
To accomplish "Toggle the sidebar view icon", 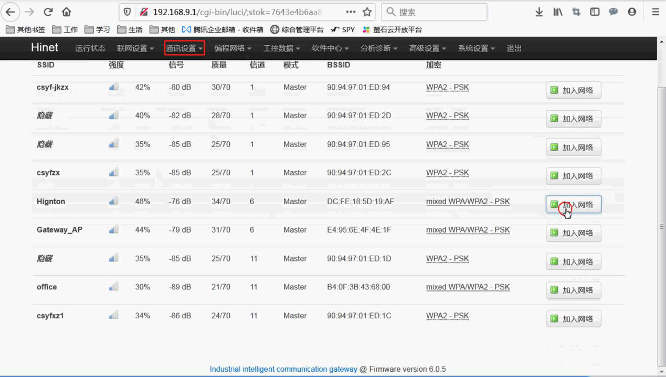I will [595, 12].
